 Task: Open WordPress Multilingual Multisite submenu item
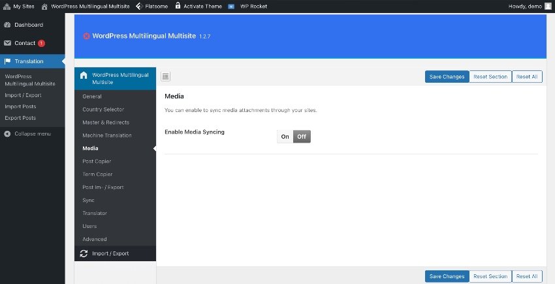(x=30, y=80)
